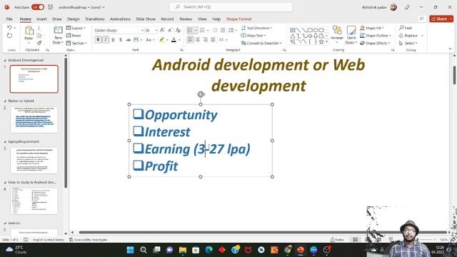The image size is (457, 257).
Task: Click the Undo arrow icon
Action: click(x=9, y=28)
